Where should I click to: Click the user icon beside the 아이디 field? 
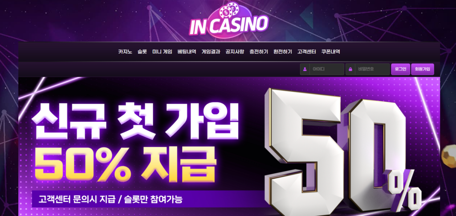(x=305, y=69)
